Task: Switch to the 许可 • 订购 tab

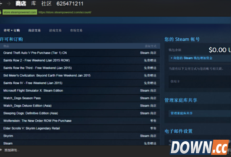Action: click(x=12, y=30)
